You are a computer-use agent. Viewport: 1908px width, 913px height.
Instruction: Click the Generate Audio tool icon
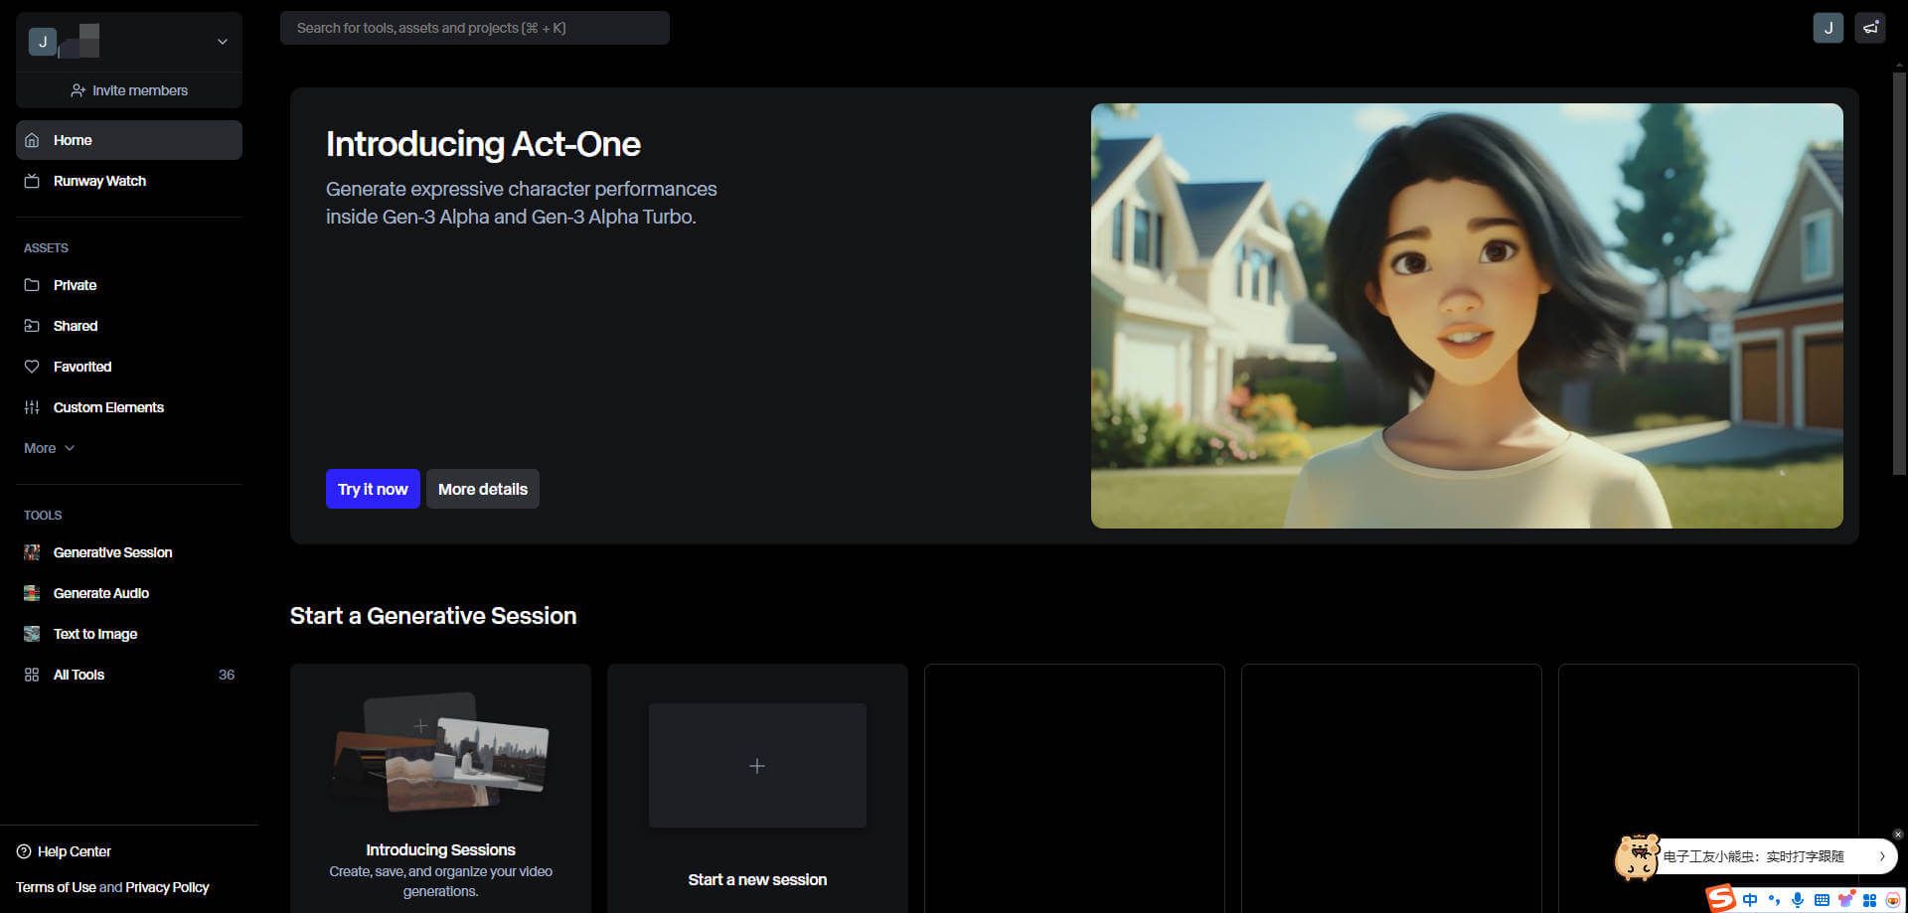[32, 593]
